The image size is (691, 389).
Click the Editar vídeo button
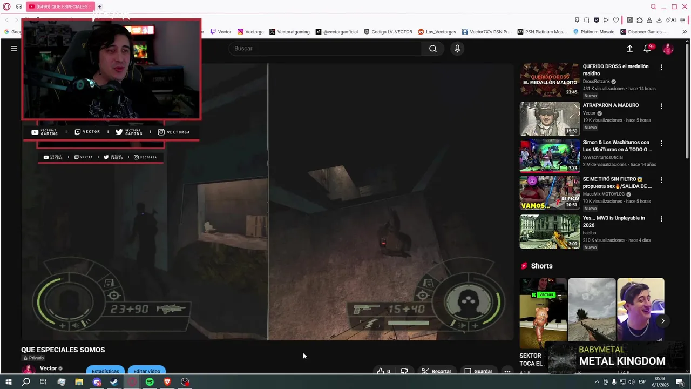(147, 371)
